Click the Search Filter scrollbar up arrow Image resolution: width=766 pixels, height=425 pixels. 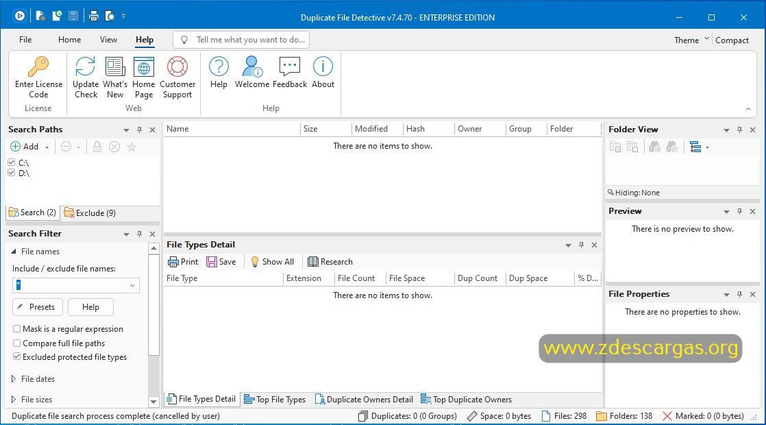153,248
